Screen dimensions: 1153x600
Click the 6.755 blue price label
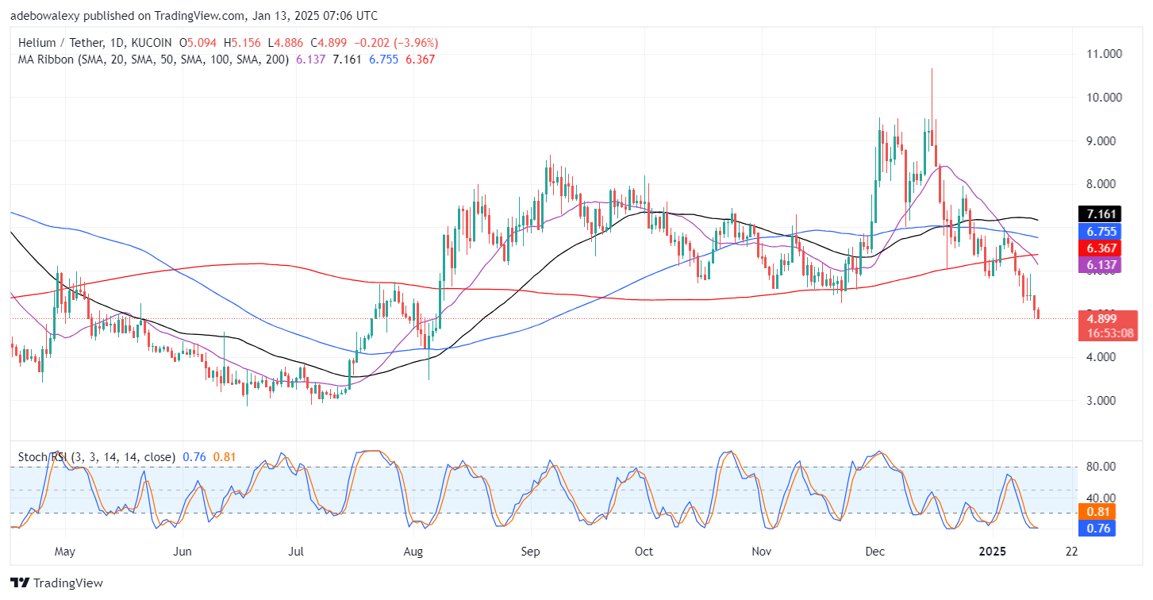(1101, 231)
